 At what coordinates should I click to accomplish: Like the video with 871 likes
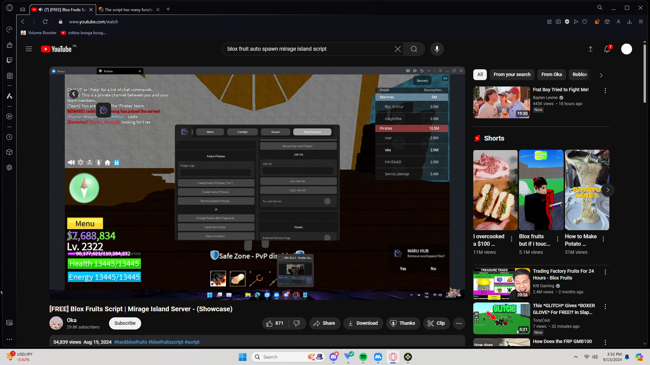[275, 323]
